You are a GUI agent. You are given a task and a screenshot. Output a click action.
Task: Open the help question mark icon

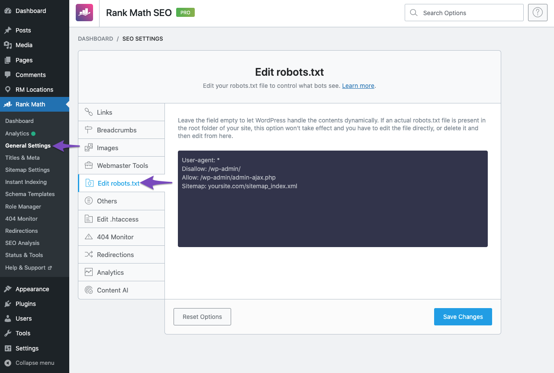tap(538, 13)
